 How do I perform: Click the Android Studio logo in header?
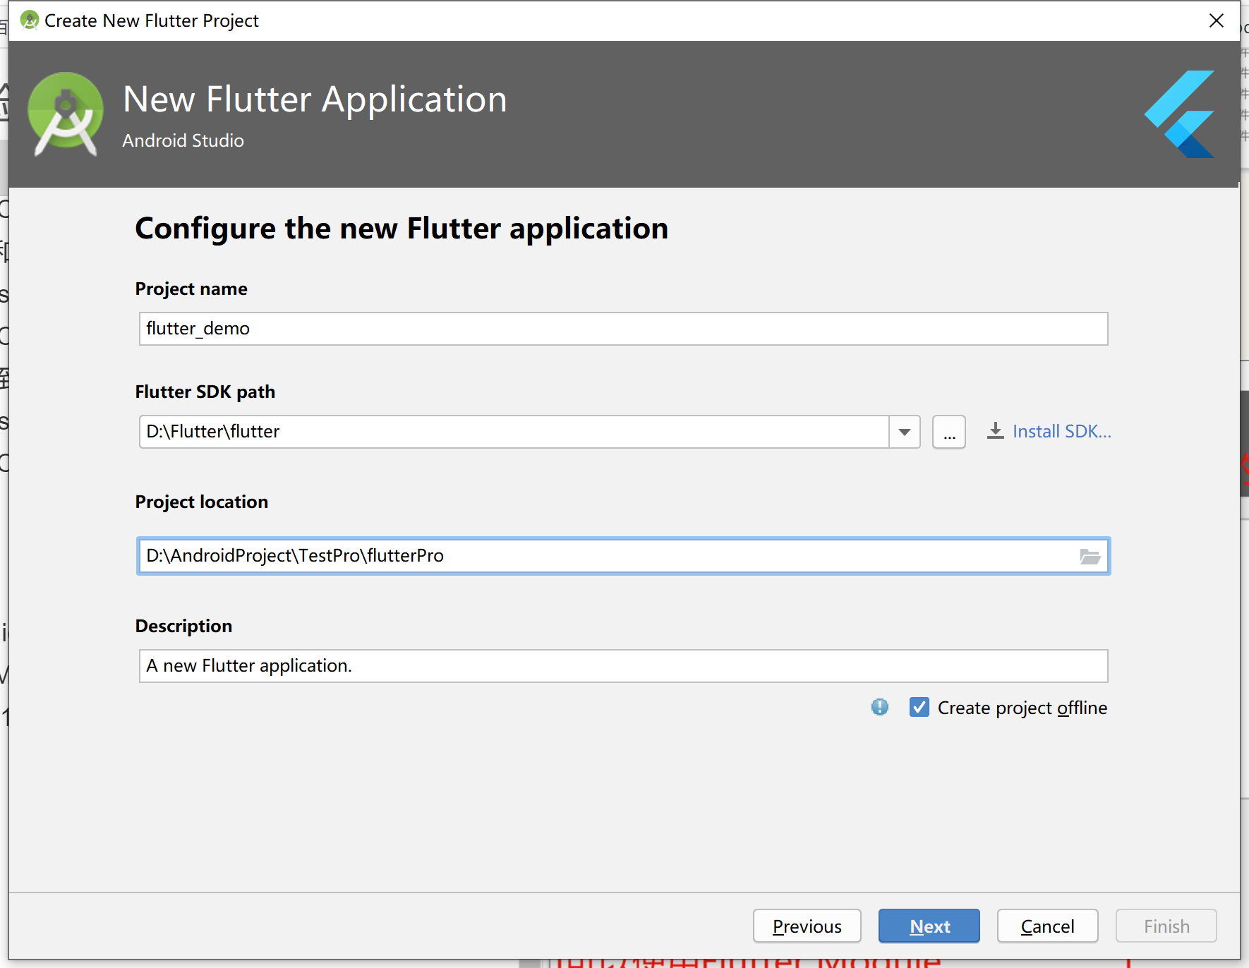point(66,114)
